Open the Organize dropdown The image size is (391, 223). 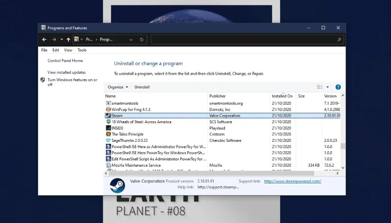(x=118, y=87)
